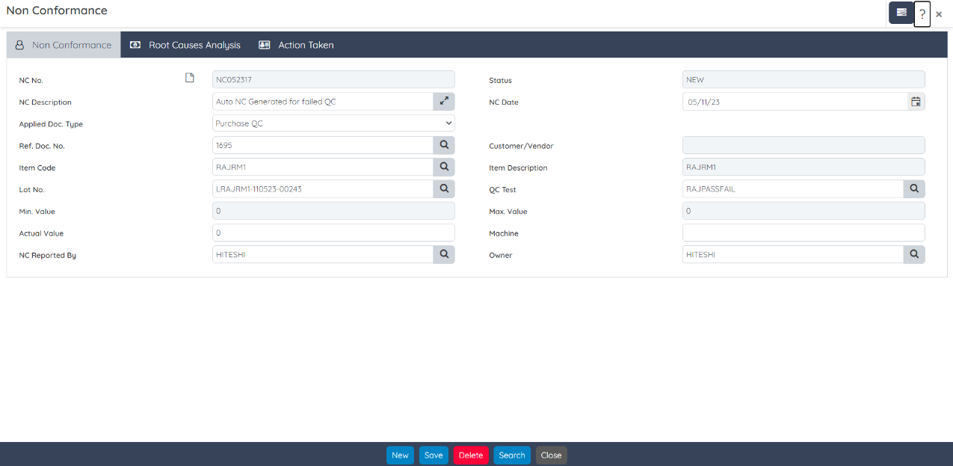The image size is (953, 466).
Task: Search the QC Test lookup
Action: (913, 189)
